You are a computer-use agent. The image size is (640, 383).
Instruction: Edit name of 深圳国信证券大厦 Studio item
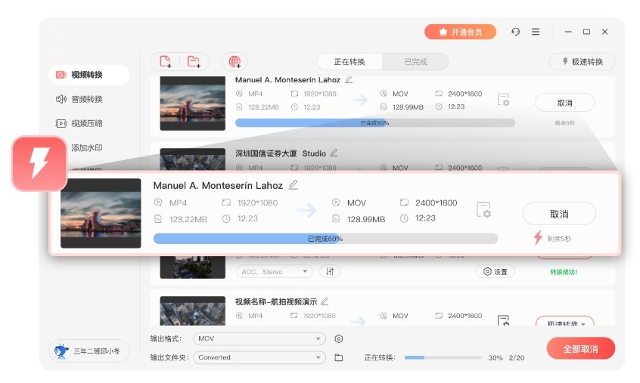point(334,153)
